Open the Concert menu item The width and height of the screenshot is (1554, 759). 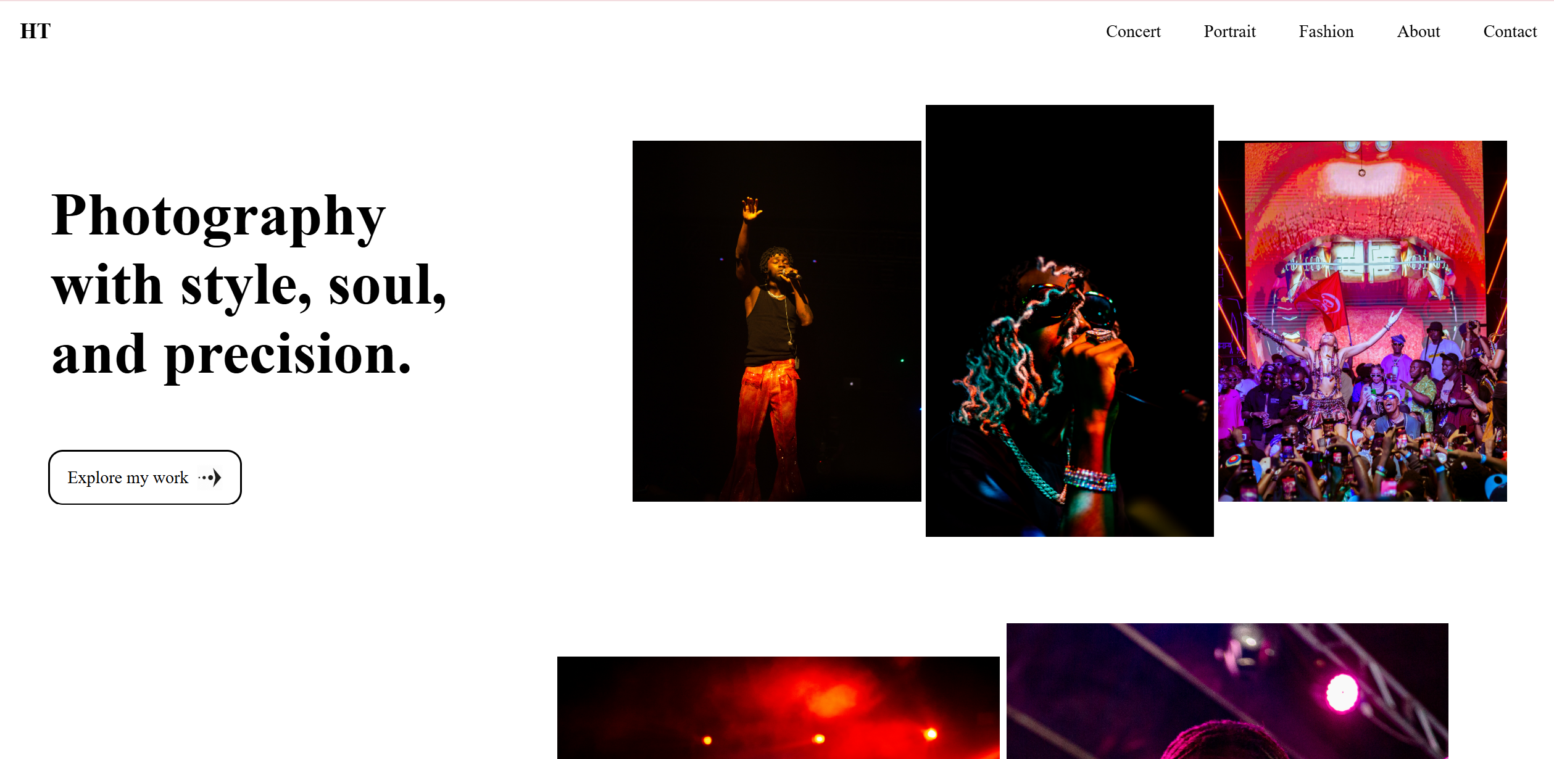click(1133, 31)
